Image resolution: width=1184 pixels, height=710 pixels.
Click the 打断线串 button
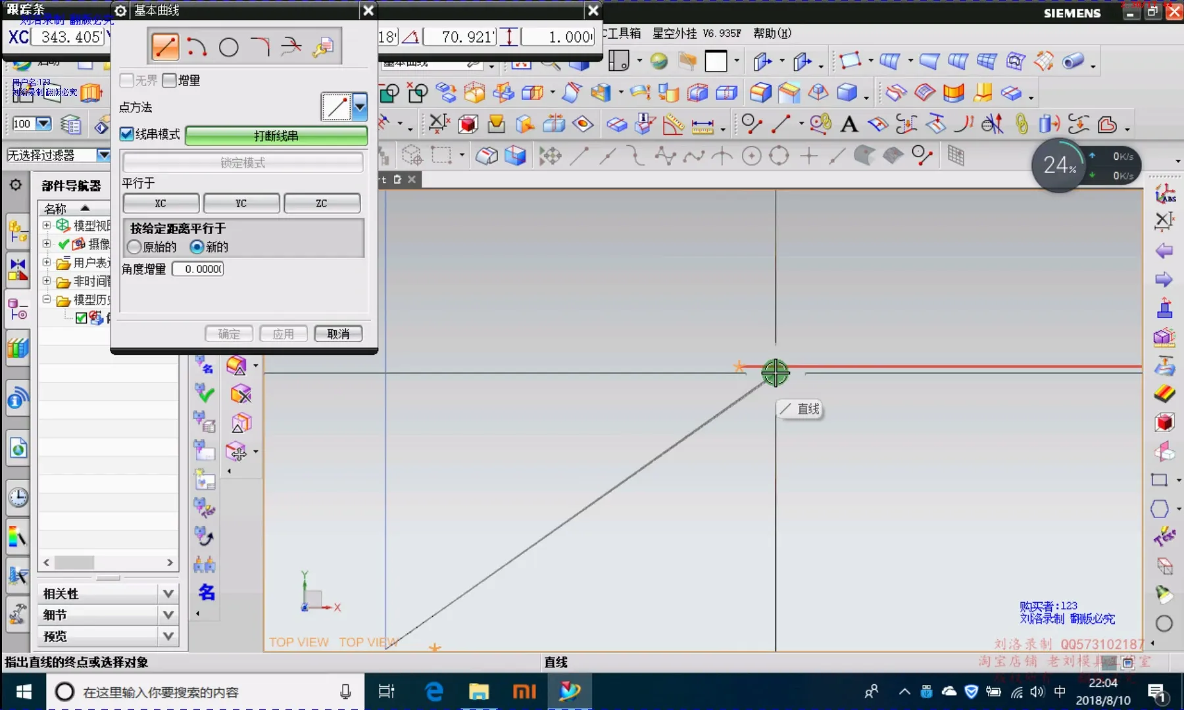(x=276, y=136)
